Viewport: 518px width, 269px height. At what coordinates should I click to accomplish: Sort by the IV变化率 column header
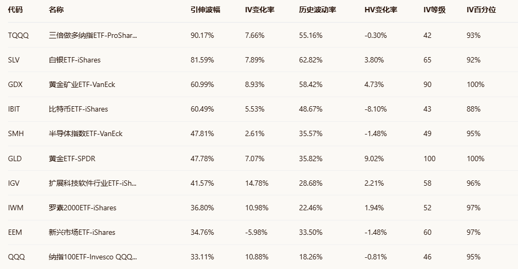pyautogui.click(x=260, y=10)
